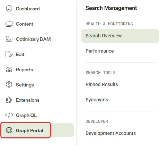Click the Graph Portal globe icon
160x146 pixels.
tap(9, 130)
